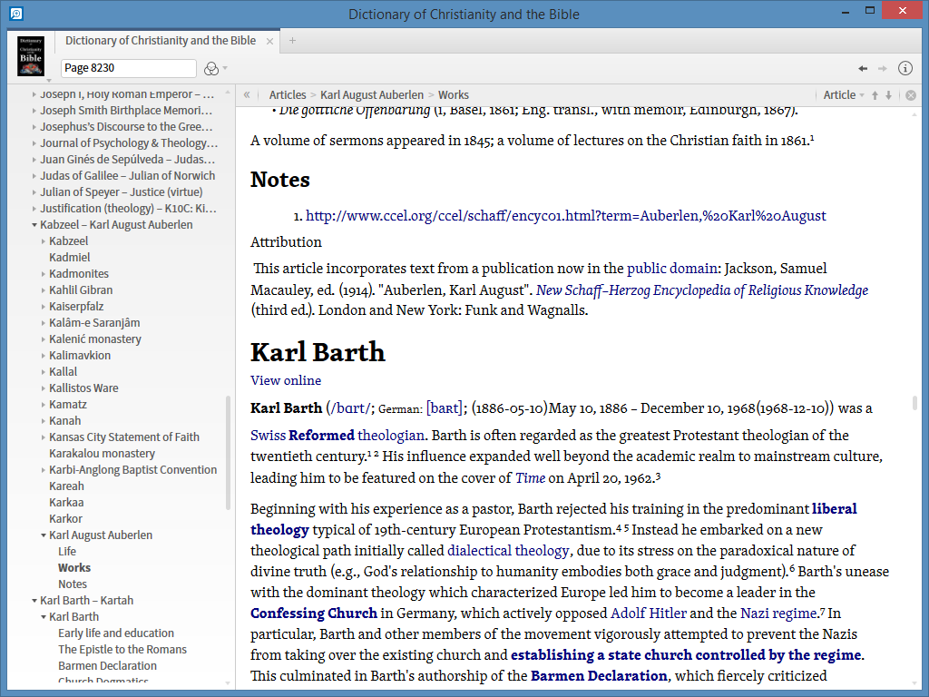Screen dimensions: 929x697
Task: Expand Joseph Smith Birthplace Memorial entry
Action: [x=34, y=110]
